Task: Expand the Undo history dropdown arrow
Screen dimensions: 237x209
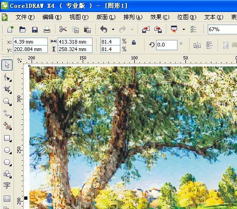Action: coord(113,29)
